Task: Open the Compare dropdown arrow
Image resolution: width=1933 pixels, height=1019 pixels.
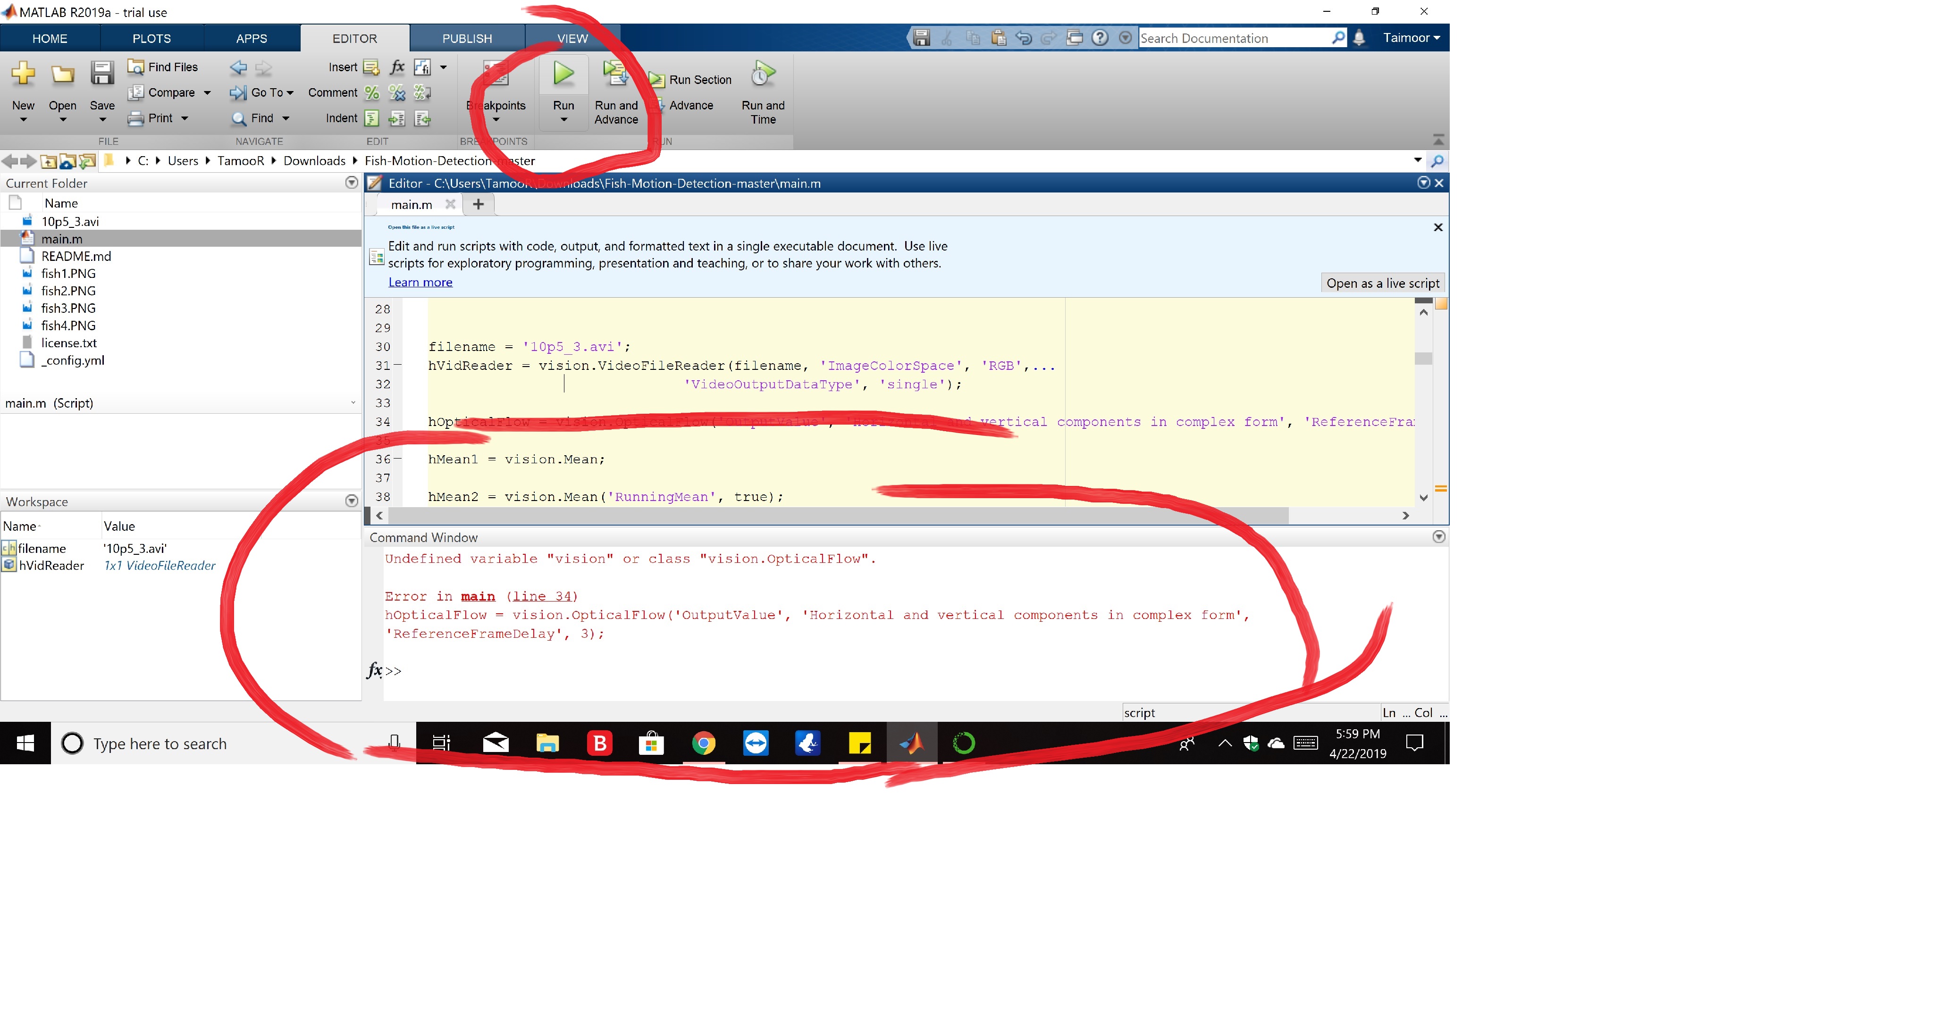Action: pos(207,92)
